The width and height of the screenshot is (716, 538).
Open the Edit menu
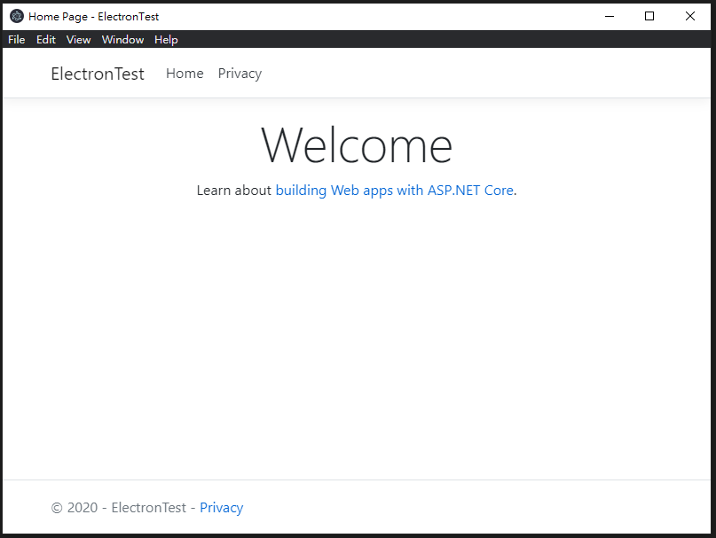45,40
